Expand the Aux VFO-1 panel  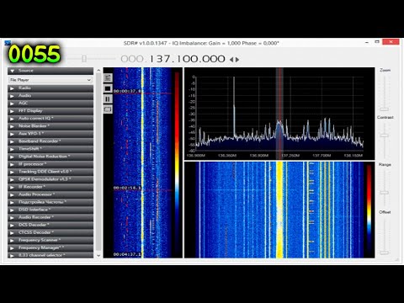point(50,134)
